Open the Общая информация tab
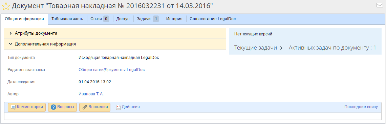Image resolution: width=386 pixels, height=124 pixels. (x=24, y=19)
